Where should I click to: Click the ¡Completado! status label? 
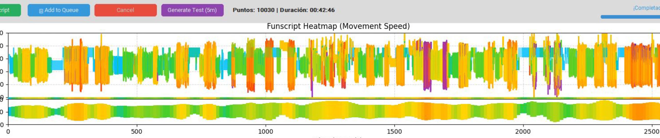[x=646, y=8]
